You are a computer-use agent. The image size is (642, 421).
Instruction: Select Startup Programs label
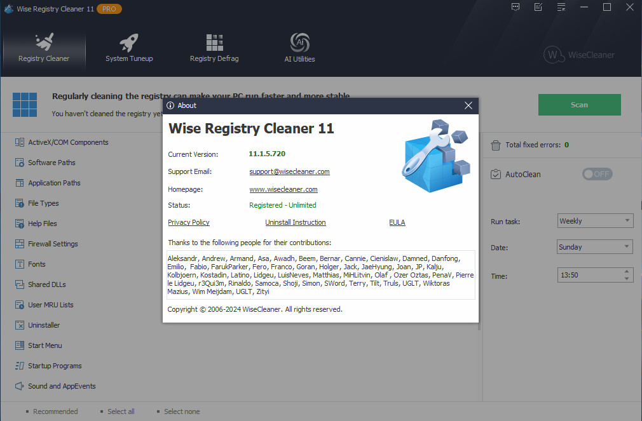(55, 366)
